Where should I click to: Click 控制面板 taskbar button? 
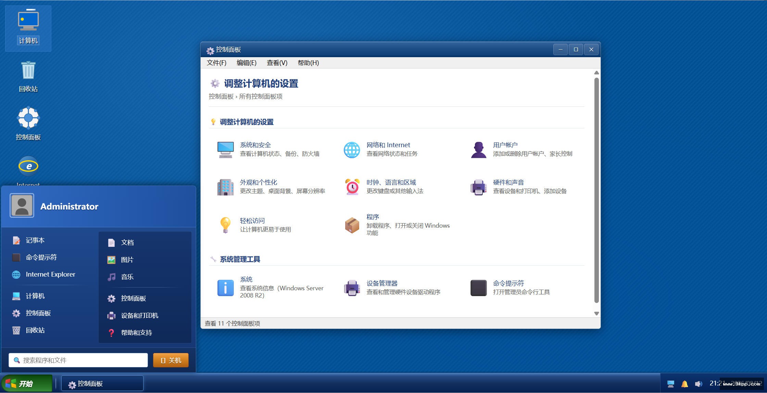point(102,383)
